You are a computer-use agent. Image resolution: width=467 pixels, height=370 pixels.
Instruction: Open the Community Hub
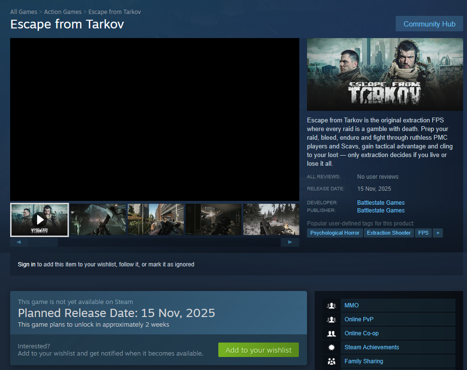point(429,24)
